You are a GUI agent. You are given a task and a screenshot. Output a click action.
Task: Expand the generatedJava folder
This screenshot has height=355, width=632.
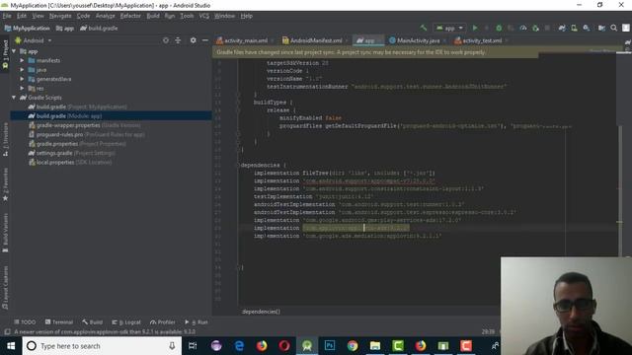point(22,79)
